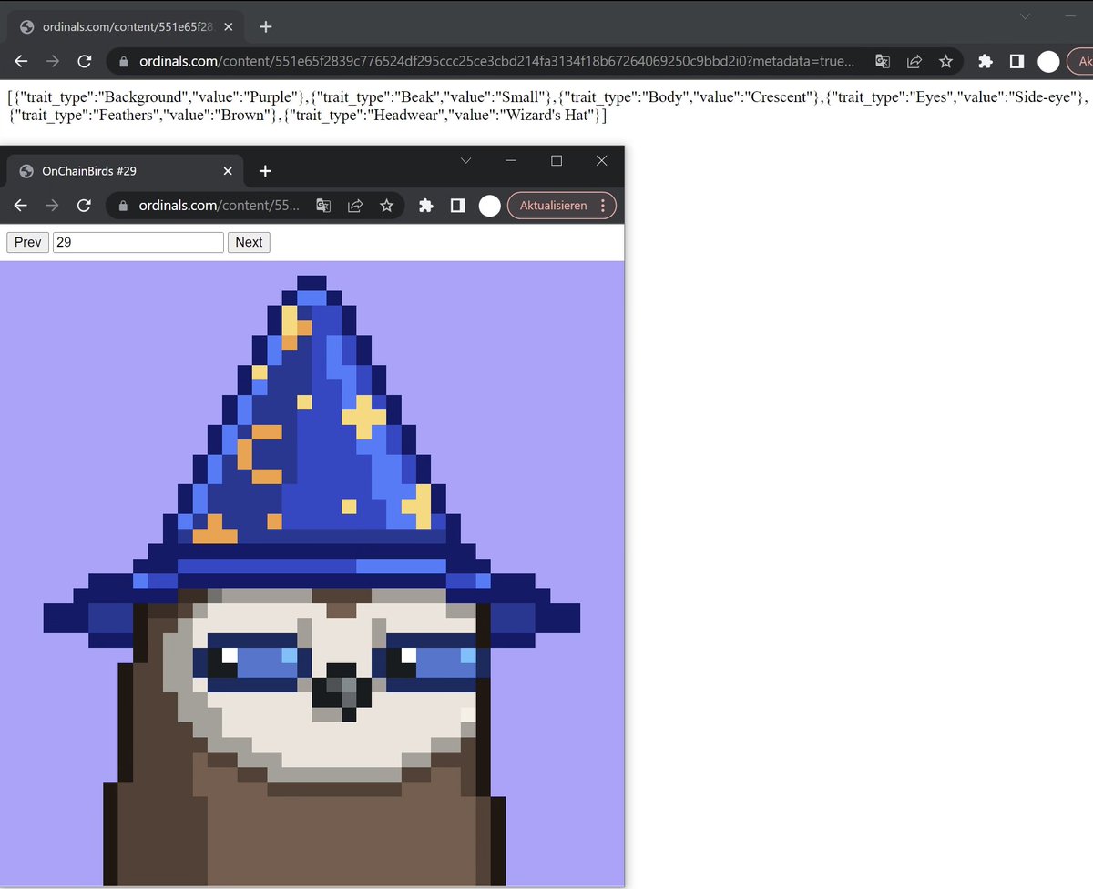Click the share icon in the top browser toolbar
This screenshot has width=1093, height=889.
click(x=914, y=61)
